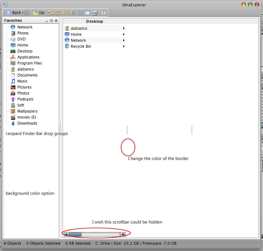Viewport: 263px width, 251px height.
Task: Click the Desktop column header
Action: pos(95,21)
